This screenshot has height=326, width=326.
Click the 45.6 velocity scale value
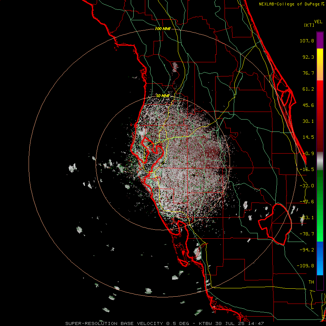pos(308,105)
